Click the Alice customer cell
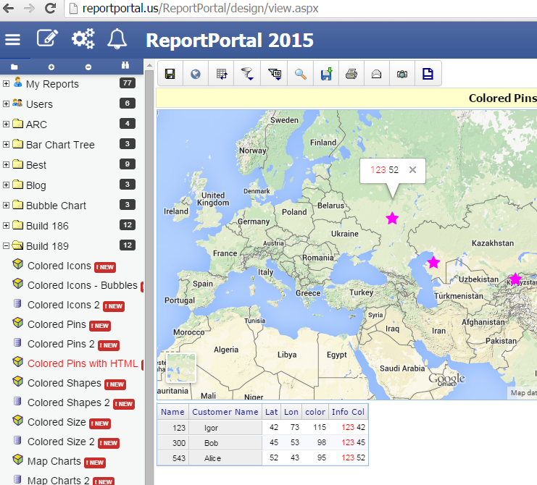The height and width of the screenshot is (485, 537). pos(225,458)
